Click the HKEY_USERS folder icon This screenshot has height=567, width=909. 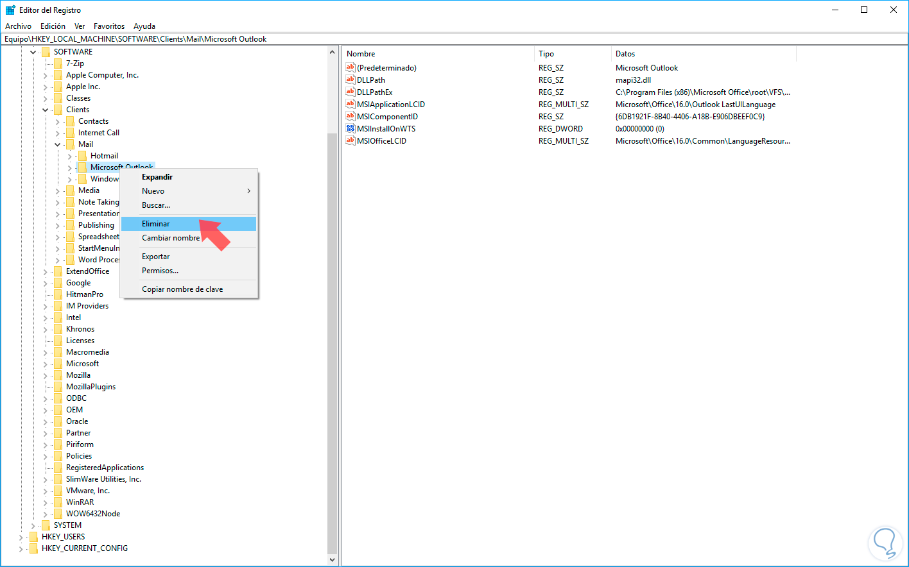click(x=33, y=537)
